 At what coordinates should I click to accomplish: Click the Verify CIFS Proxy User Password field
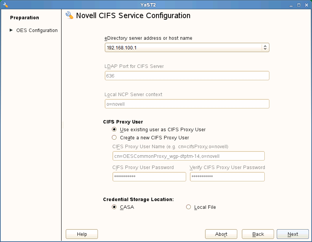coord(227,177)
